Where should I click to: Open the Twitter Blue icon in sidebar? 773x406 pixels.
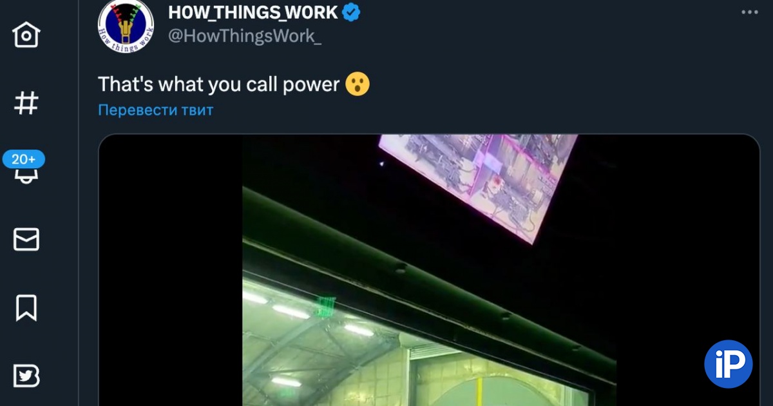click(26, 376)
